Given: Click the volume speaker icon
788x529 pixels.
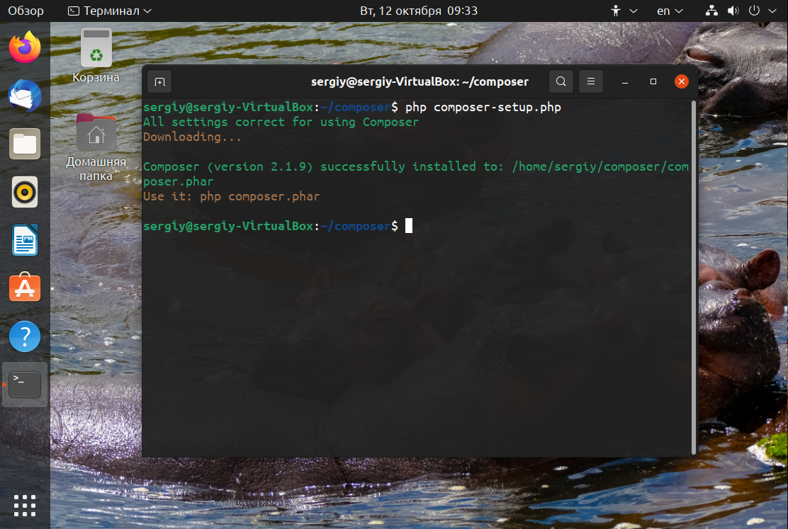Looking at the screenshot, I should tap(733, 11).
